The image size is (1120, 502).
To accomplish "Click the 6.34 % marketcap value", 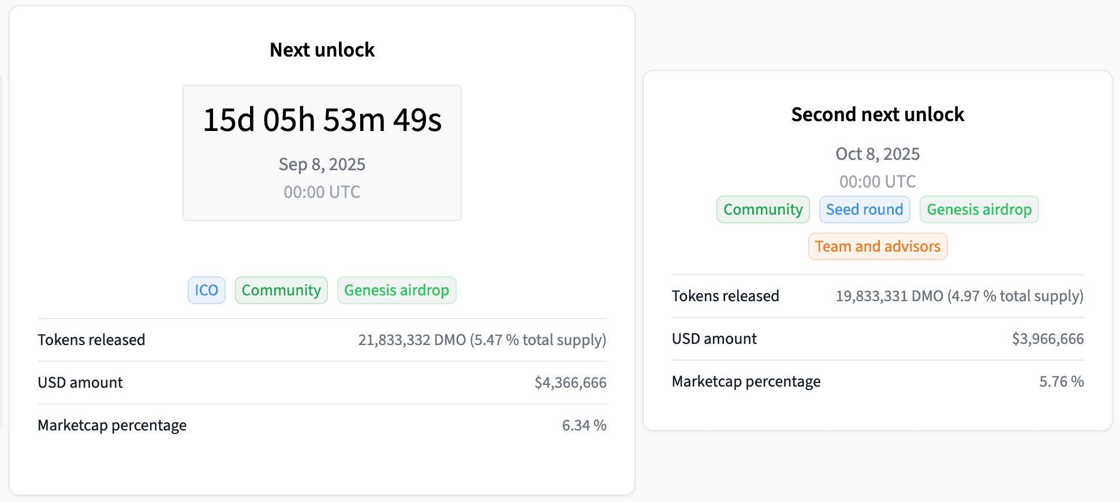I will [584, 425].
